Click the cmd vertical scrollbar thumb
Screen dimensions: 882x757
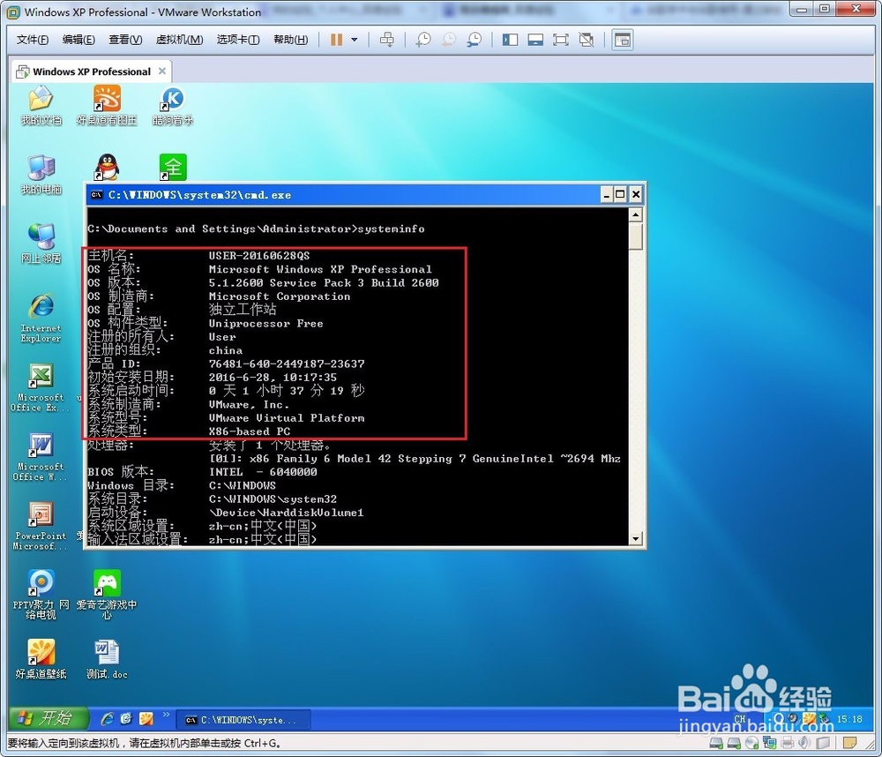tap(636, 236)
